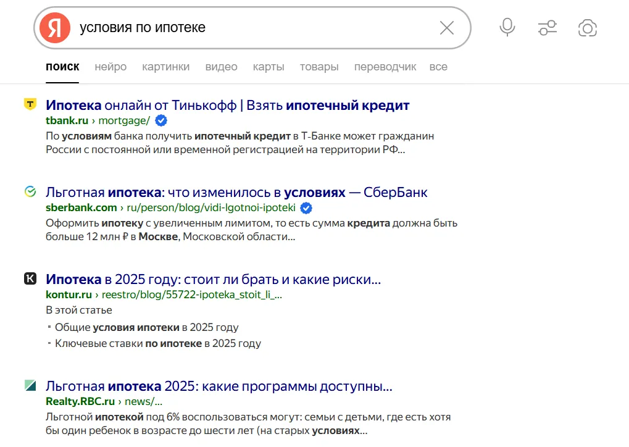Open 'Общие условия ипотеки в 2025 году' section
Screen dimensions: 629x447
(x=146, y=327)
